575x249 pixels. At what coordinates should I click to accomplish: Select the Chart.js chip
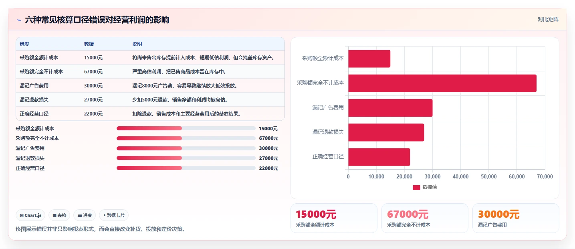(31, 215)
